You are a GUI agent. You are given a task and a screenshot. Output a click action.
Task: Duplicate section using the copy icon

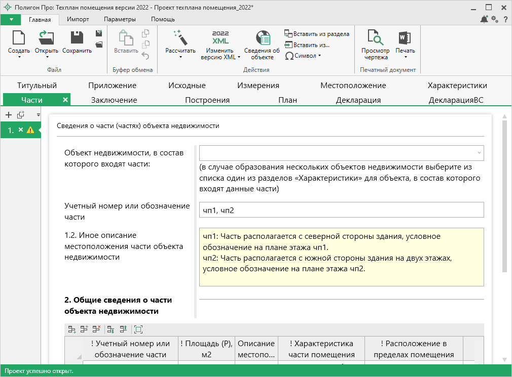click(x=21, y=115)
